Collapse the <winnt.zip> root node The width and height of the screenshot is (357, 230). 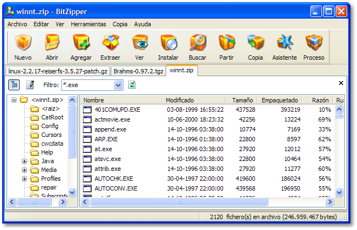tap(14, 100)
